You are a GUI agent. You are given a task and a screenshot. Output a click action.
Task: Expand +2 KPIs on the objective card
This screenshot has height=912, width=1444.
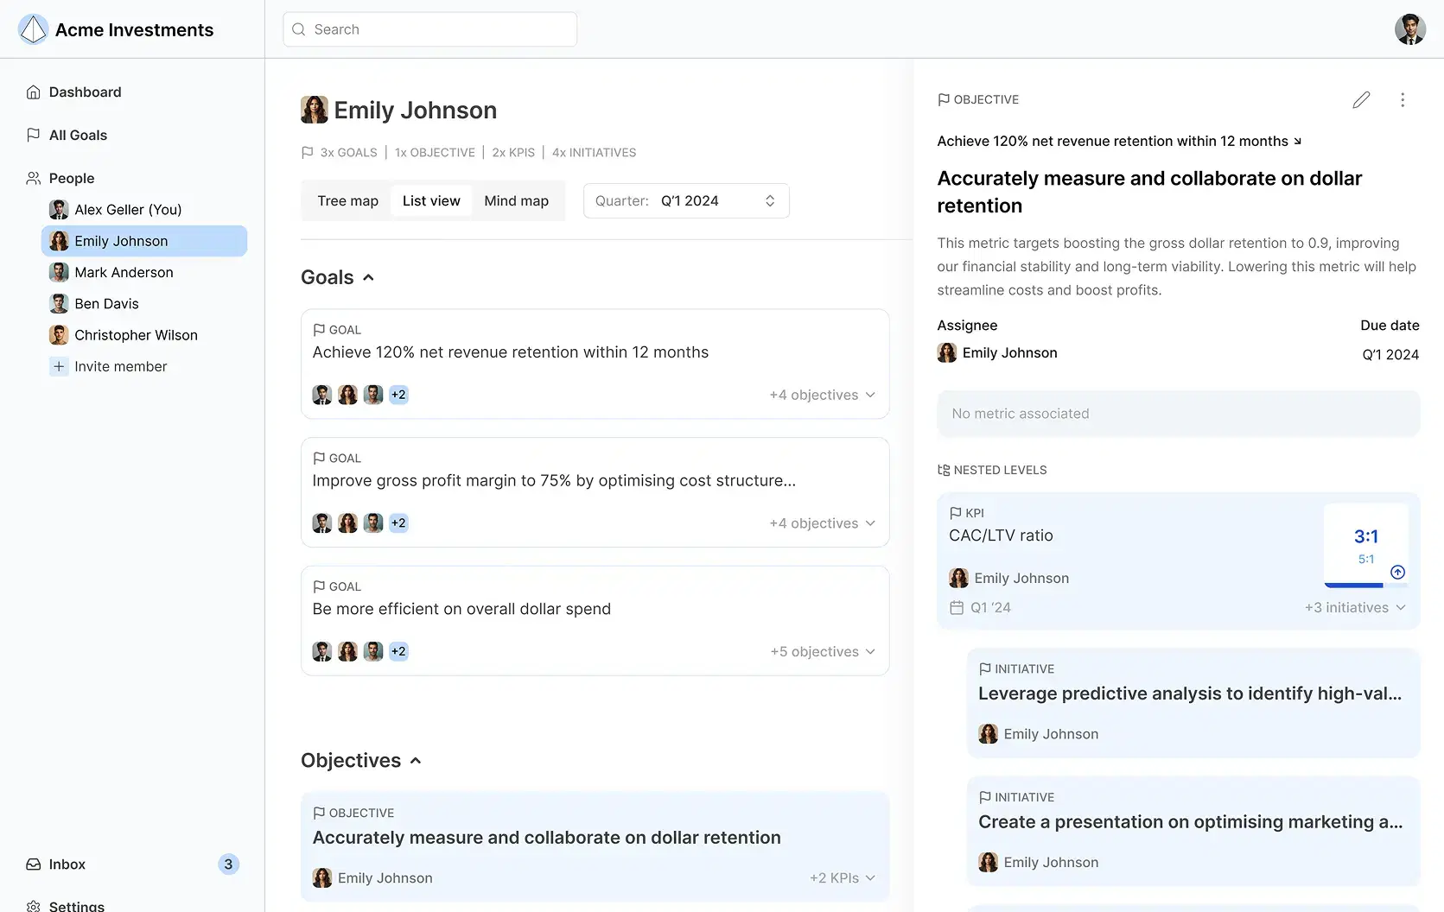tap(843, 878)
